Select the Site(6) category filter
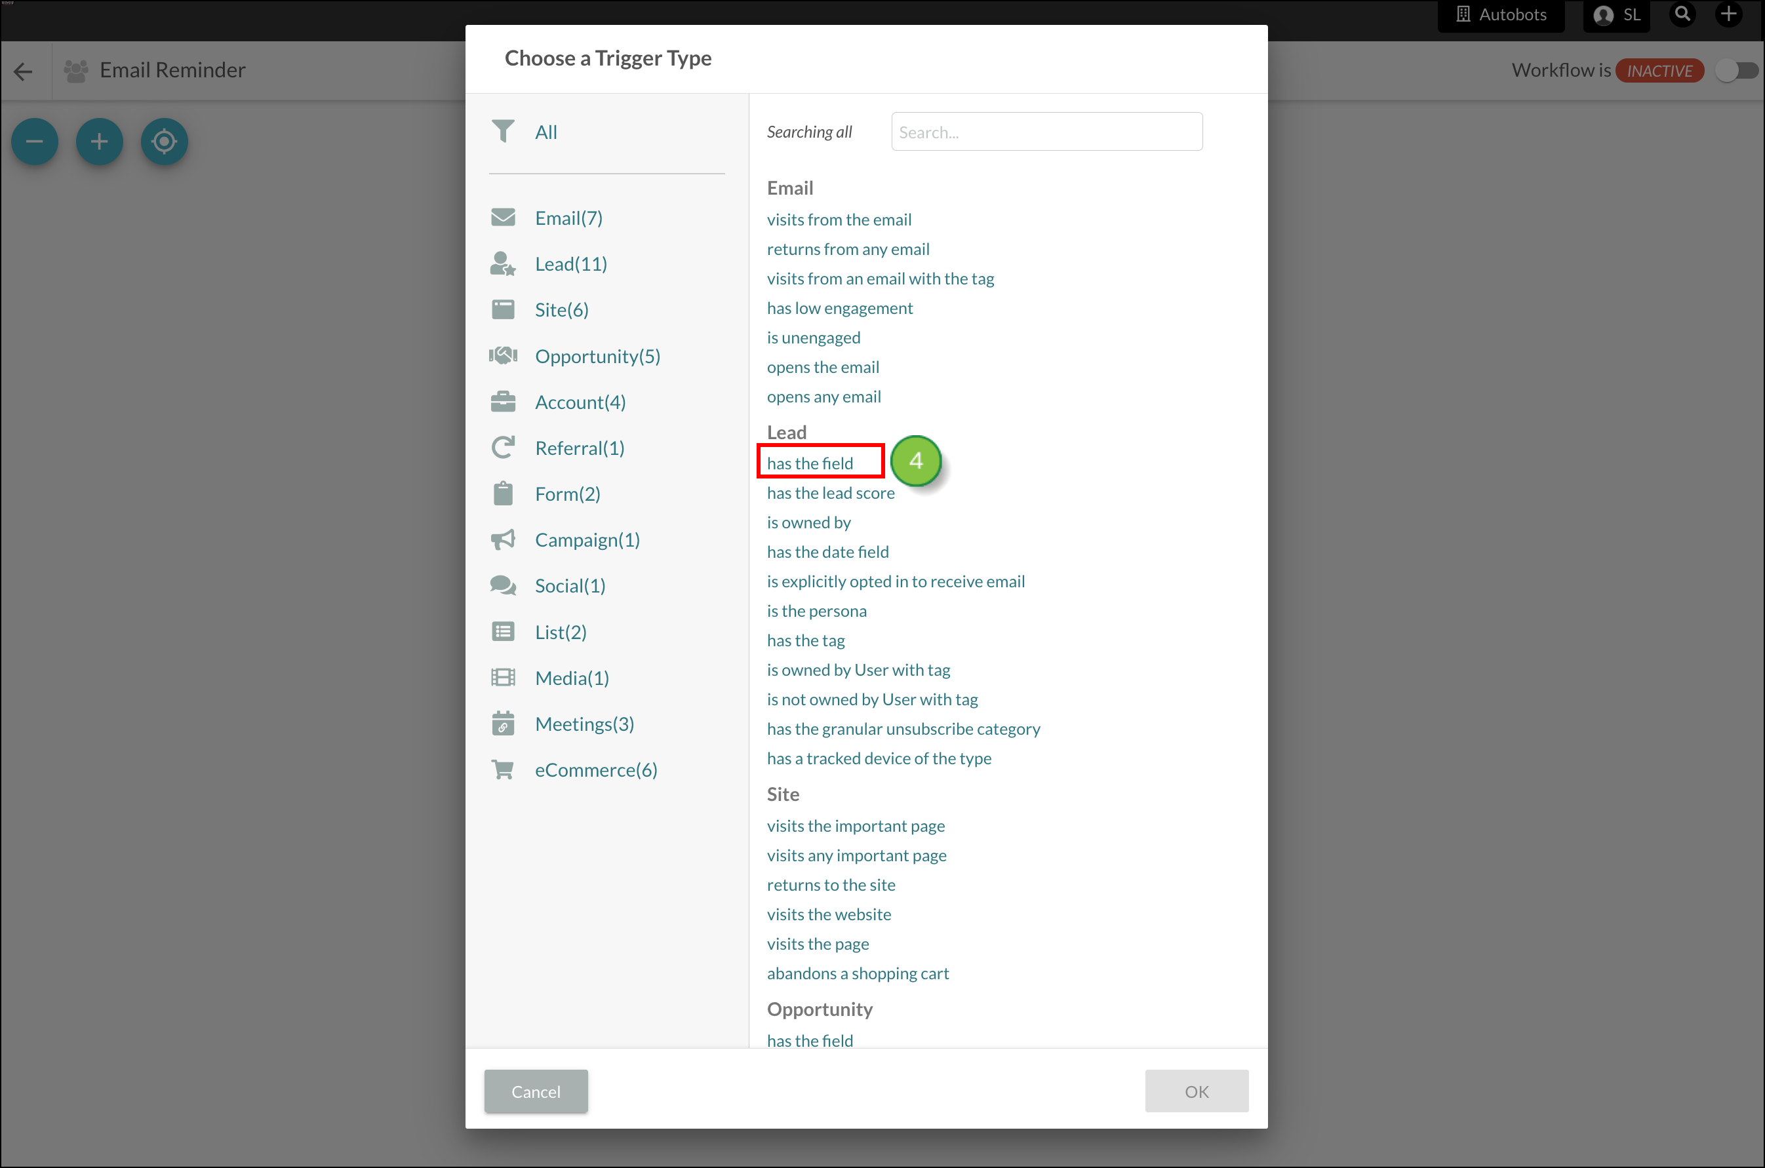This screenshot has height=1168, width=1765. coord(562,309)
